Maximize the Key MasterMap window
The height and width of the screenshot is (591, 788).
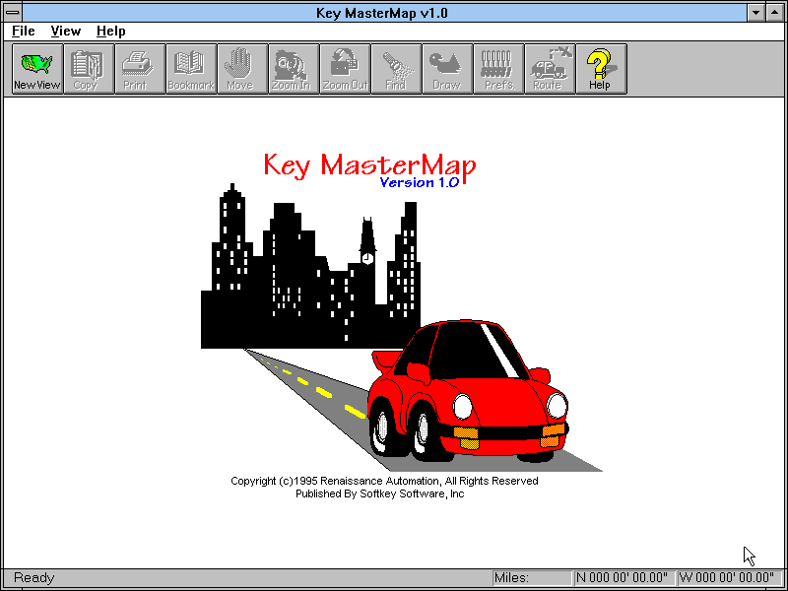tap(774, 13)
